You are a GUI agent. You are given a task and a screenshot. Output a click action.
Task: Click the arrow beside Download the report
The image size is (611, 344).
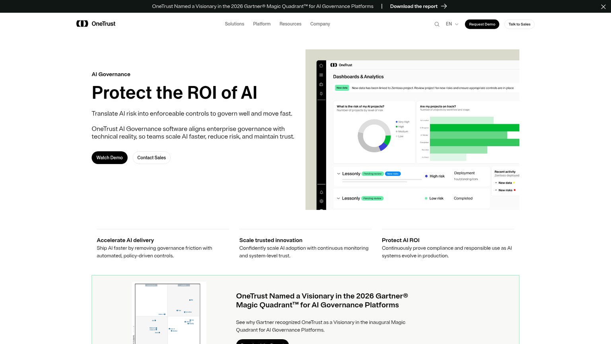click(x=444, y=6)
